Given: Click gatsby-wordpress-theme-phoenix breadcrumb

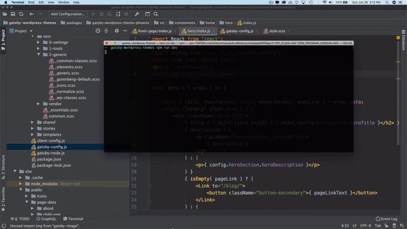Looking at the screenshot, I should tap(118, 23).
